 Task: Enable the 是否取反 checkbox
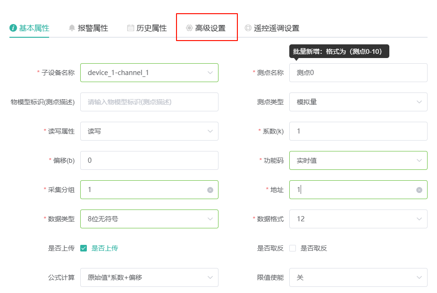pos(293,248)
